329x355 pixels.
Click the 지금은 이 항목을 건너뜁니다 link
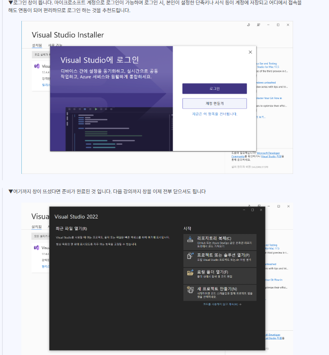click(x=214, y=114)
